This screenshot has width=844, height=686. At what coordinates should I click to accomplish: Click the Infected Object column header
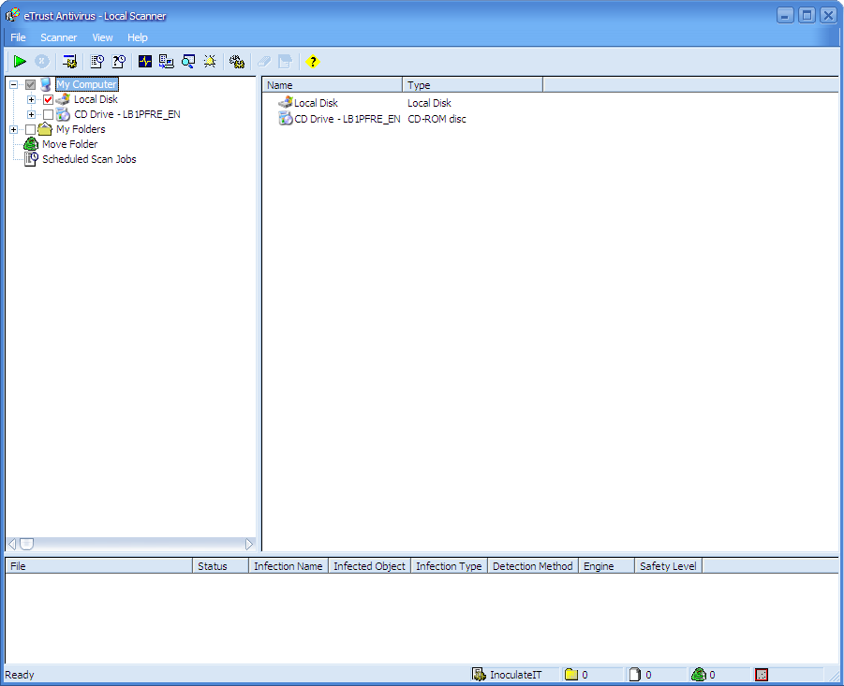(x=369, y=566)
